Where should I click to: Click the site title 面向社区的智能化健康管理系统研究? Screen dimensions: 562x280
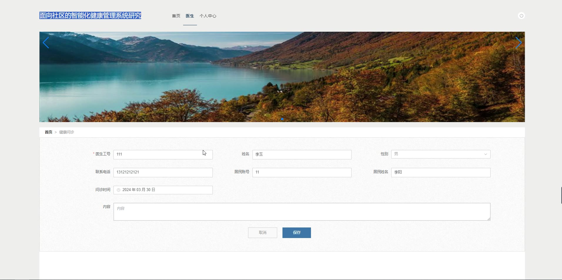click(x=90, y=15)
